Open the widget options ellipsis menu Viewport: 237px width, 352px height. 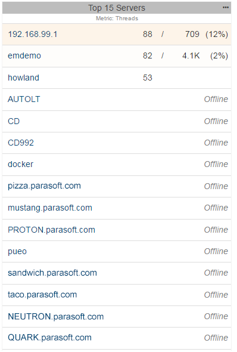[x=225, y=8]
